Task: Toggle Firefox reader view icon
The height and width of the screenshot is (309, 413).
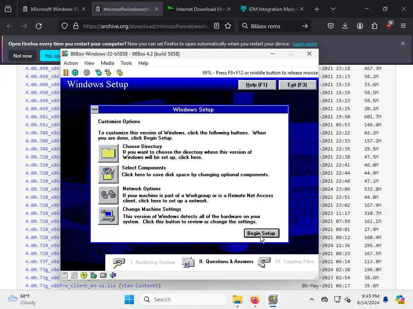Action: pos(217,26)
